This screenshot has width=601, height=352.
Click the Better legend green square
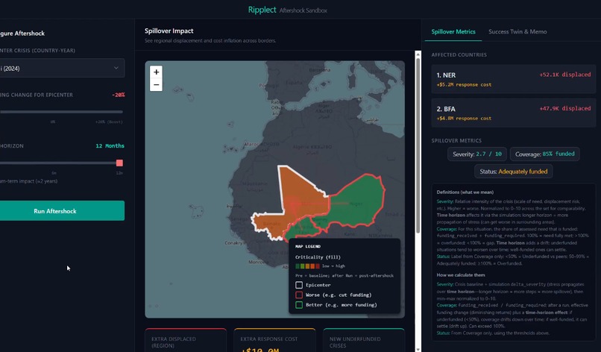[x=299, y=305]
